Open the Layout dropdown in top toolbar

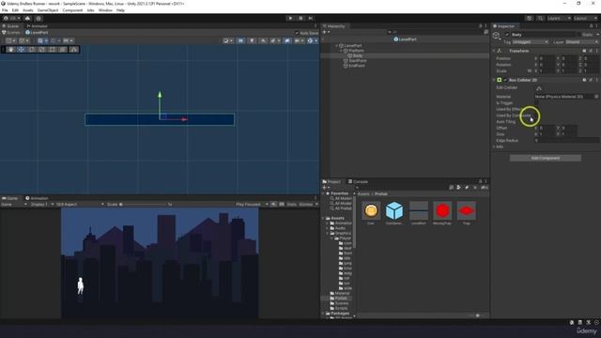[x=585, y=18]
